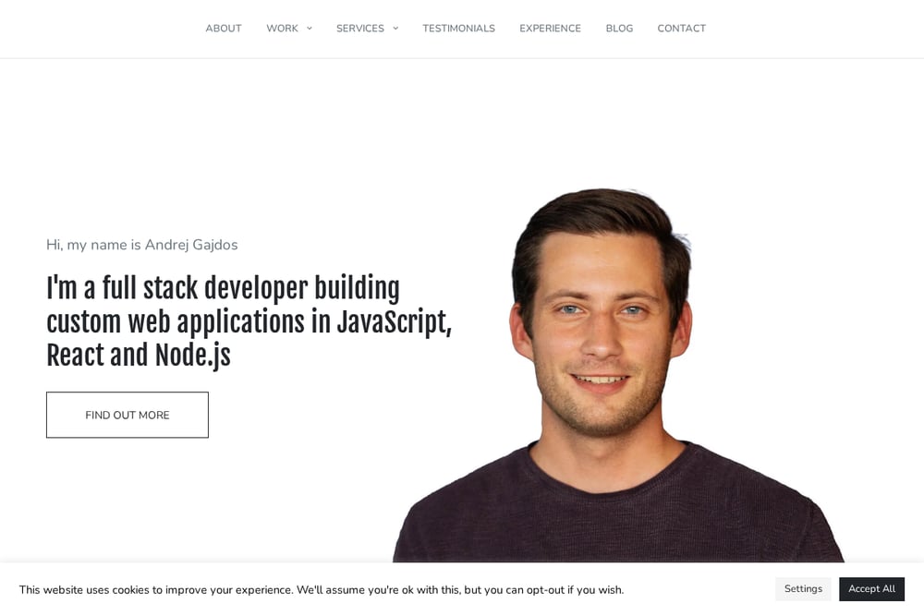Screen dimensions: 924x616
Task: Go to the Testimonials section
Action: [458, 29]
